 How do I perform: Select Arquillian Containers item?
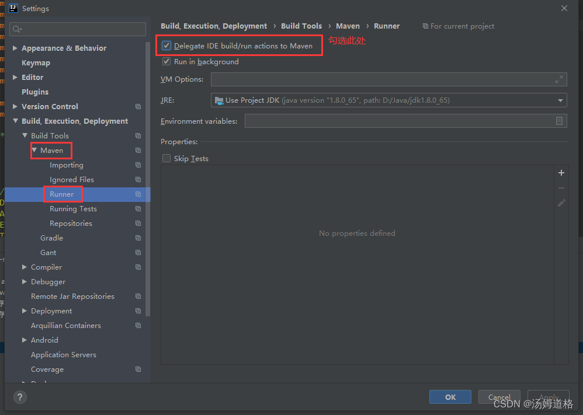(66, 326)
